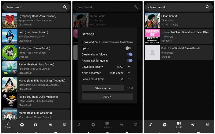
Task: Click the ÆUGH button
Action: pyautogui.click(x=107, y=96)
